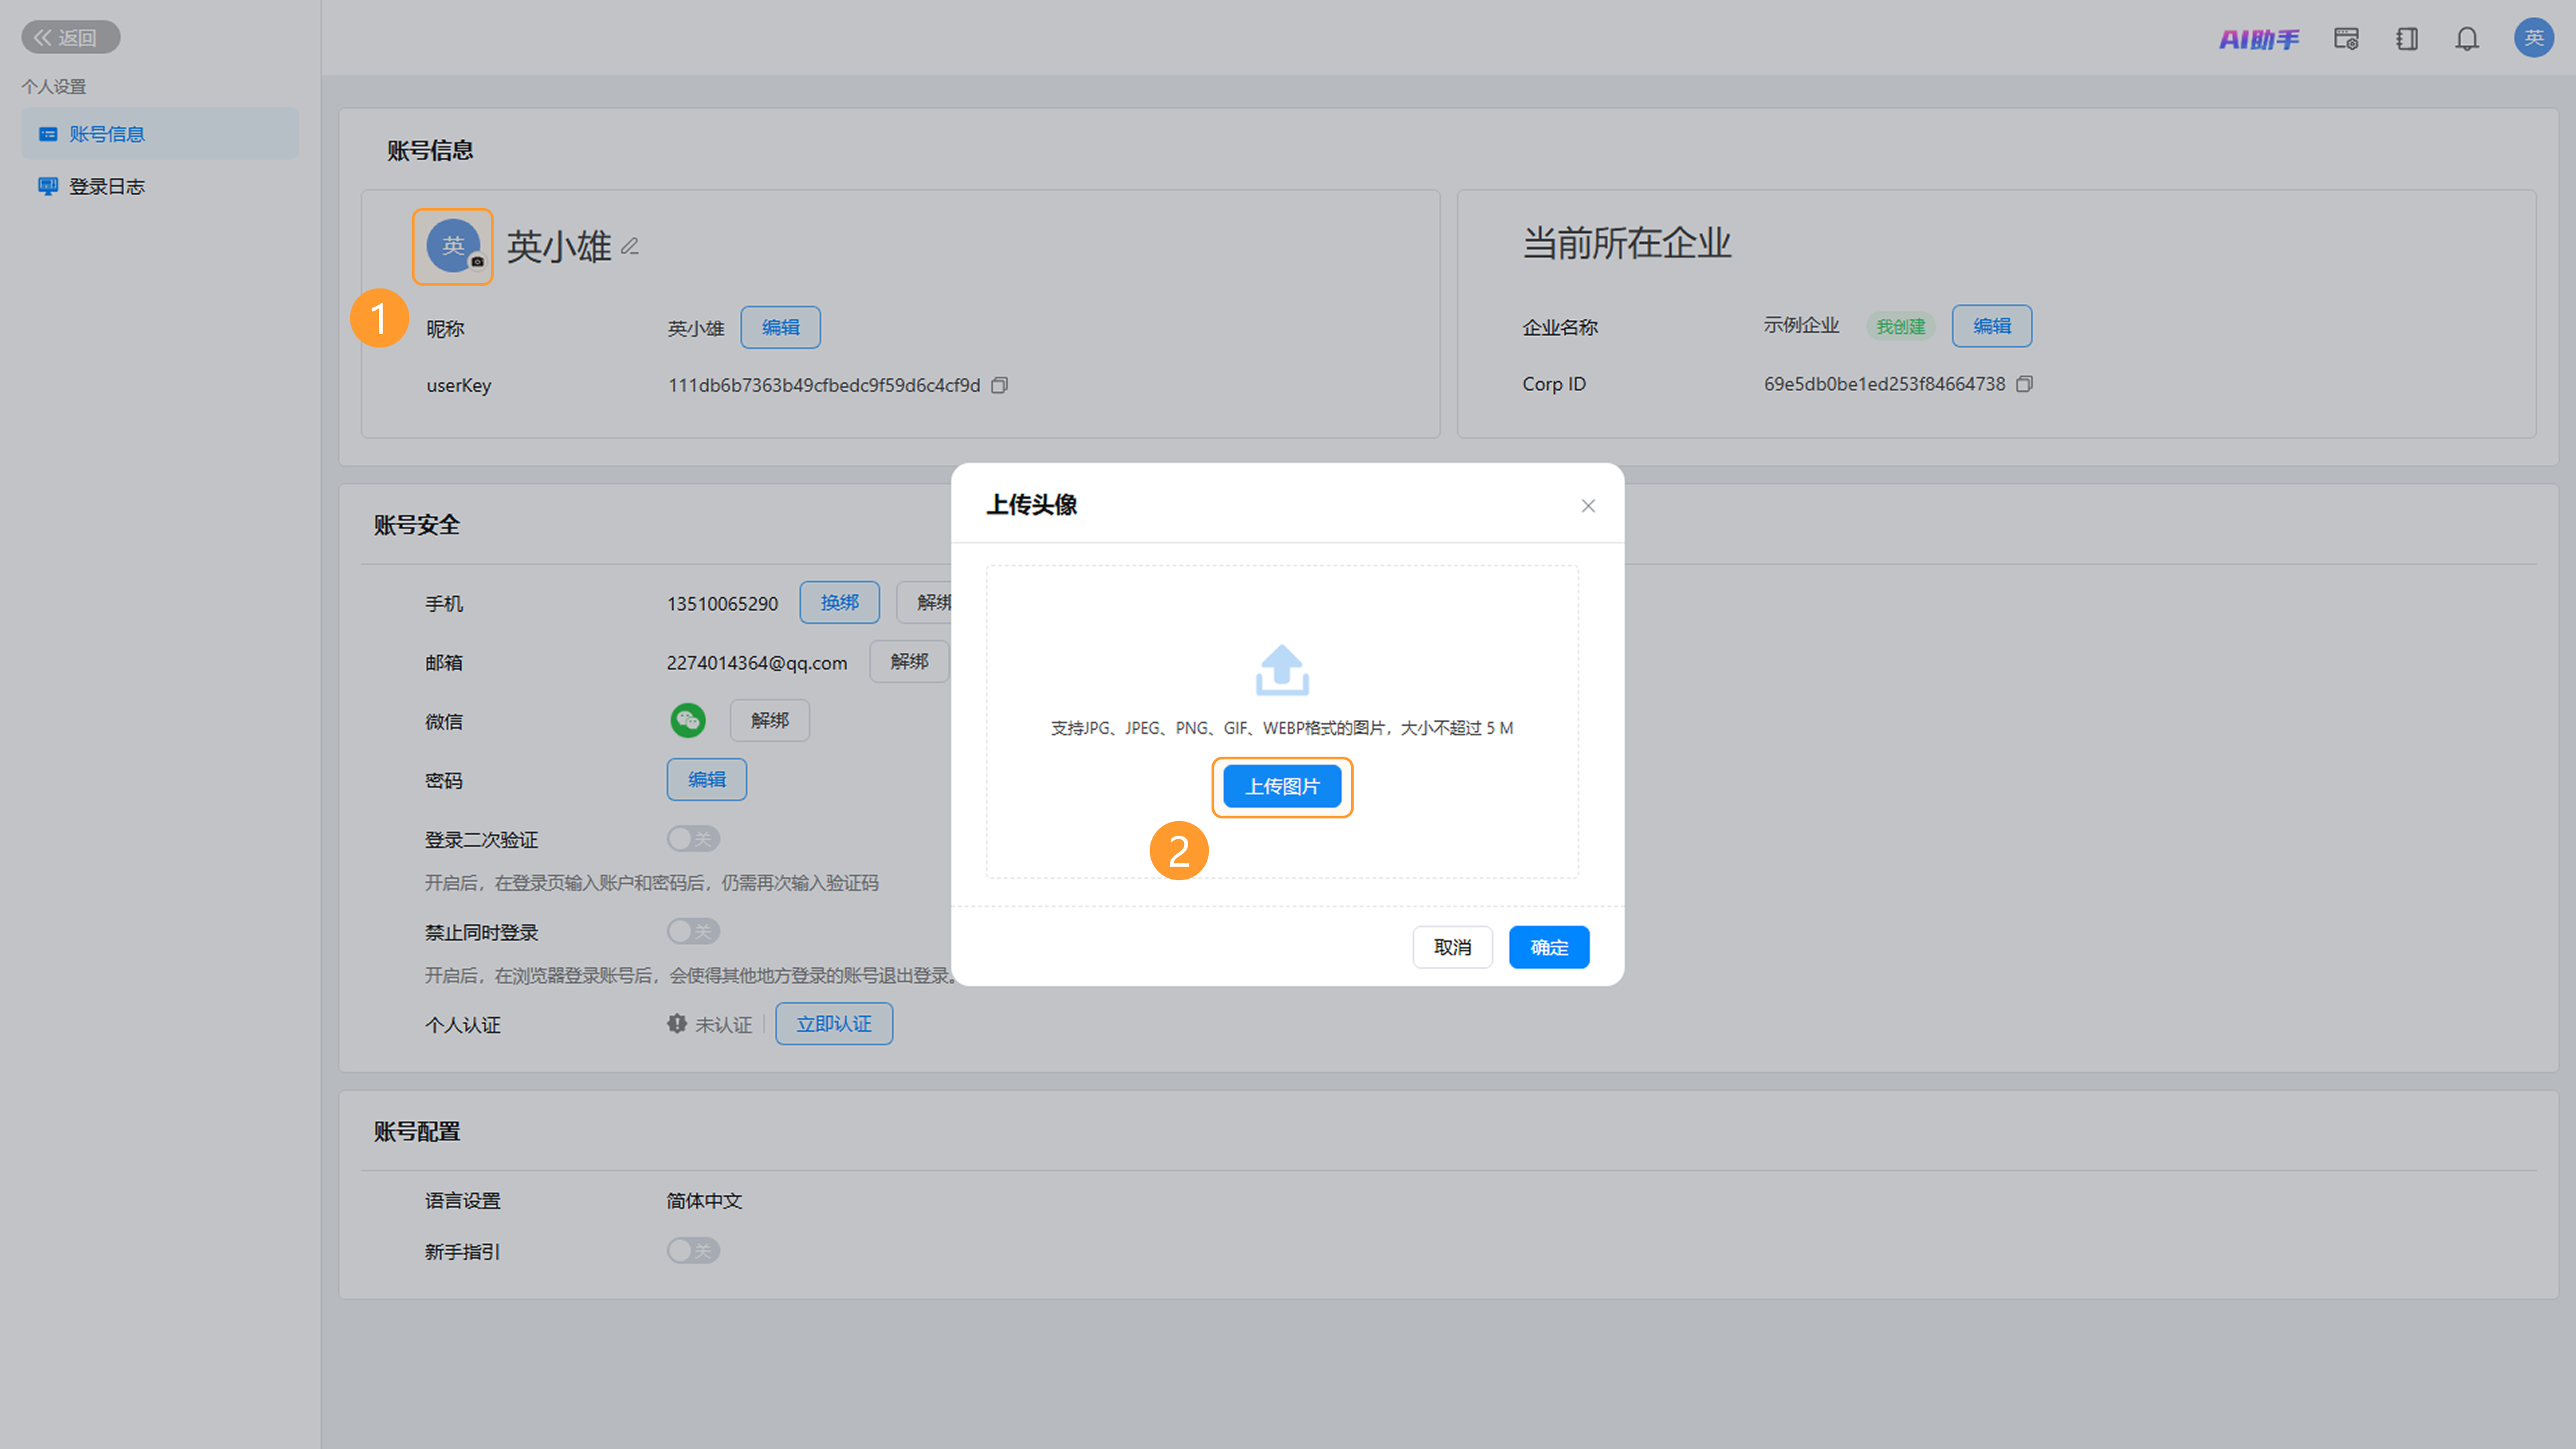Click the profile avatar with camera badge
Screen dimensions: 2576x1449
tap(453, 246)
